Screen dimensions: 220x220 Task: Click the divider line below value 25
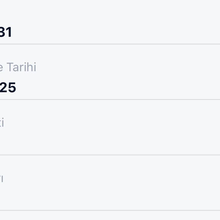click(110, 99)
